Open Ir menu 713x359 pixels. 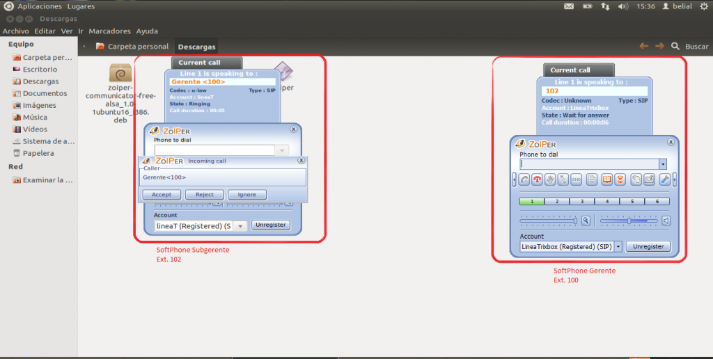click(81, 31)
